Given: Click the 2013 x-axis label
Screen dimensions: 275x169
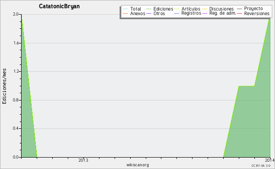Looking at the screenshot, I should tap(83, 160).
